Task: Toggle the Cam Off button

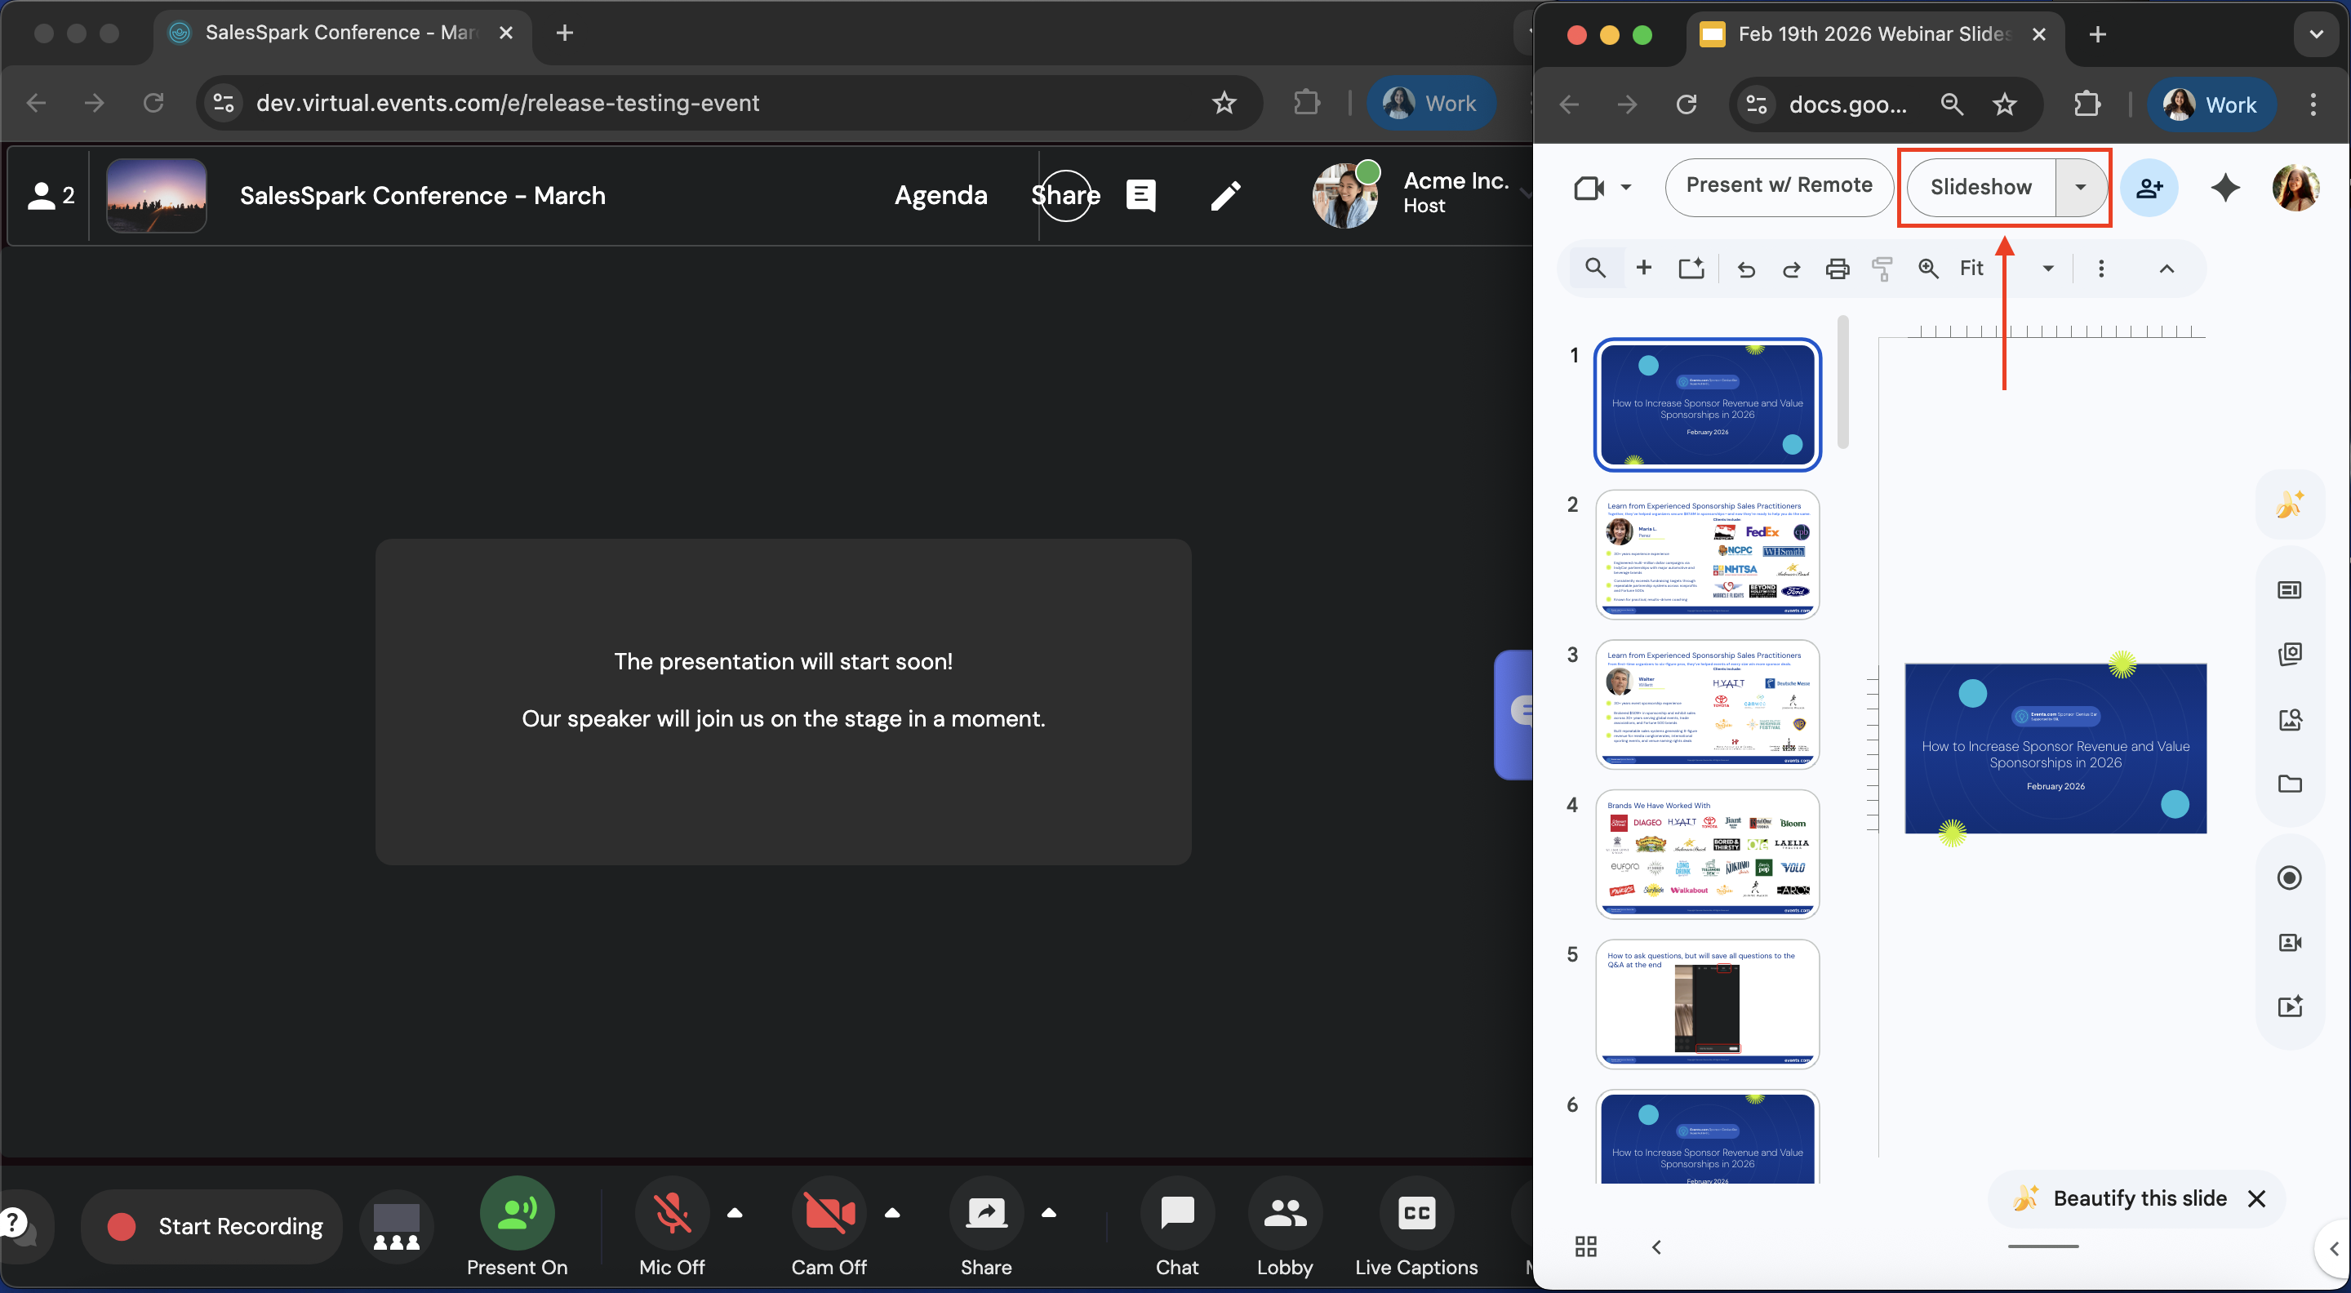Action: coord(829,1214)
